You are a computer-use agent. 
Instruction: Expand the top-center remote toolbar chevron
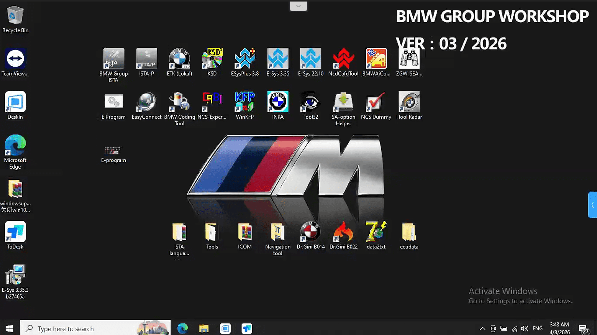click(298, 6)
